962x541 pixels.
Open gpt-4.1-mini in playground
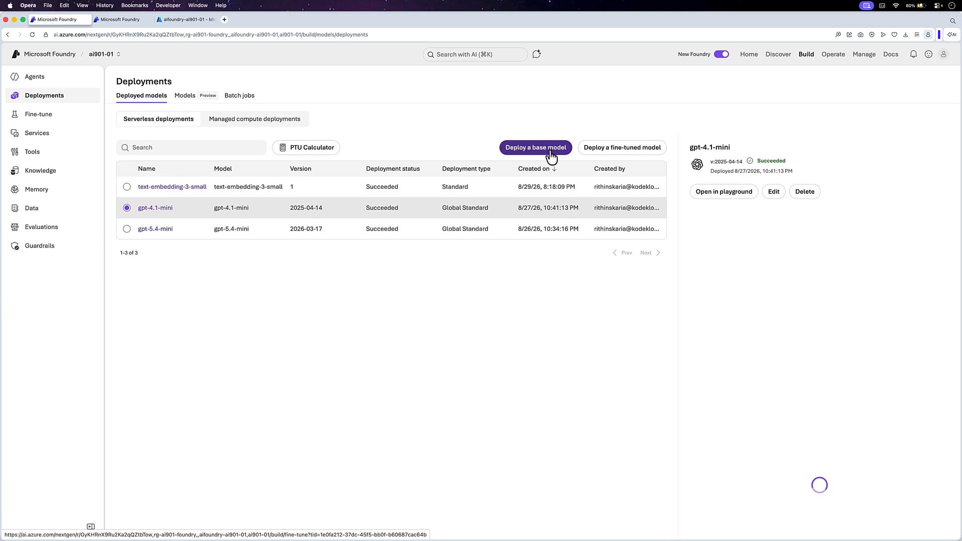(724, 192)
